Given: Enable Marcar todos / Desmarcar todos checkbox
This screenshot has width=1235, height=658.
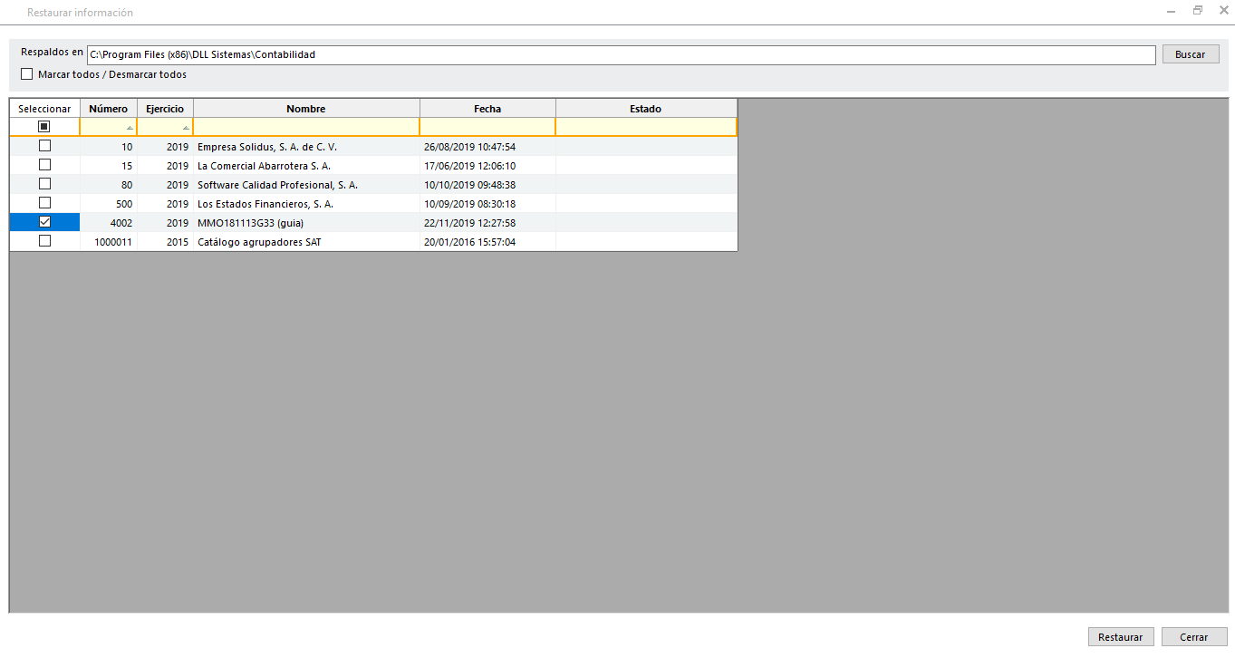Looking at the screenshot, I should [x=26, y=74].
